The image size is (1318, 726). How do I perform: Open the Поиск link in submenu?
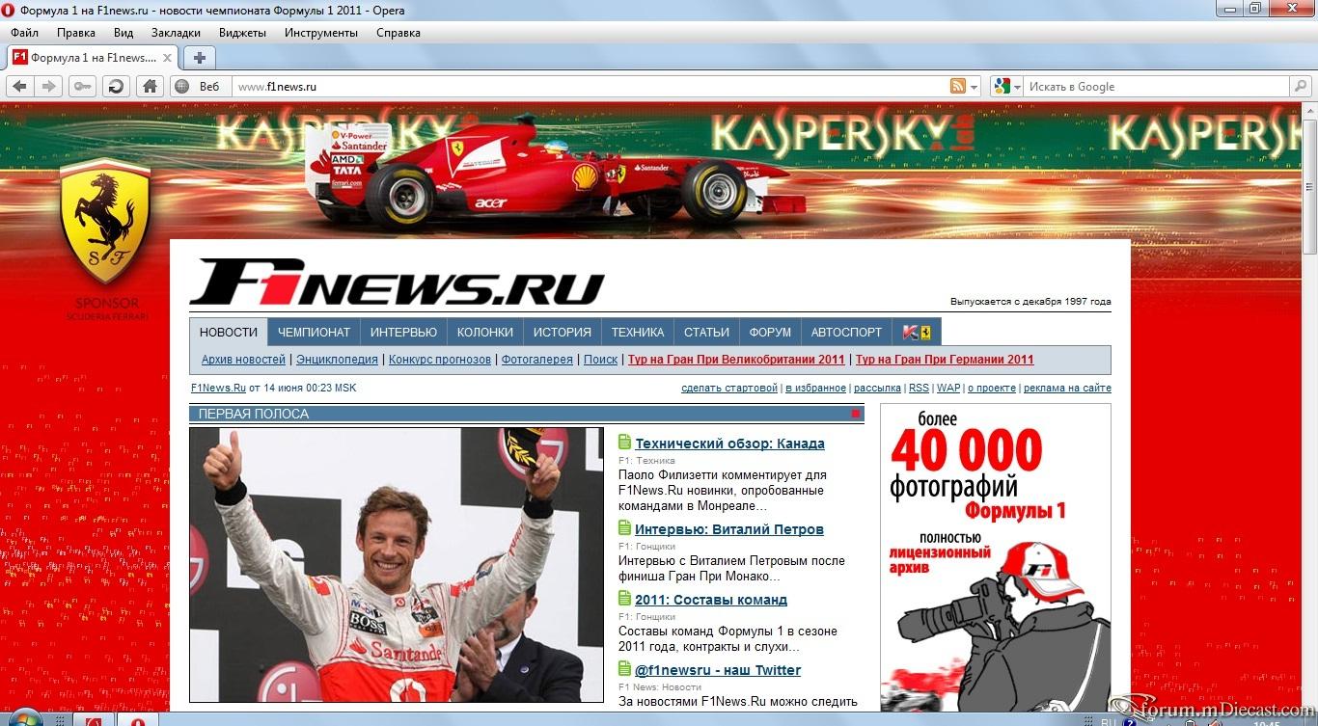click(600, 360)
